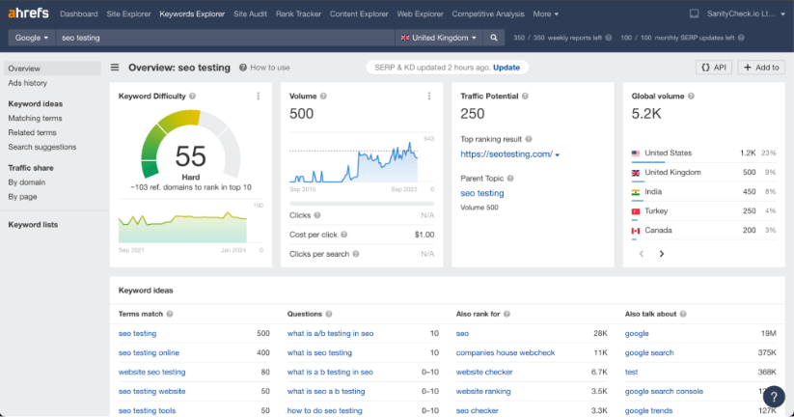The image size is (794, 417).
Task: Show next countries with right arrow
Action: pyautogui.click(x=662, y=254)
